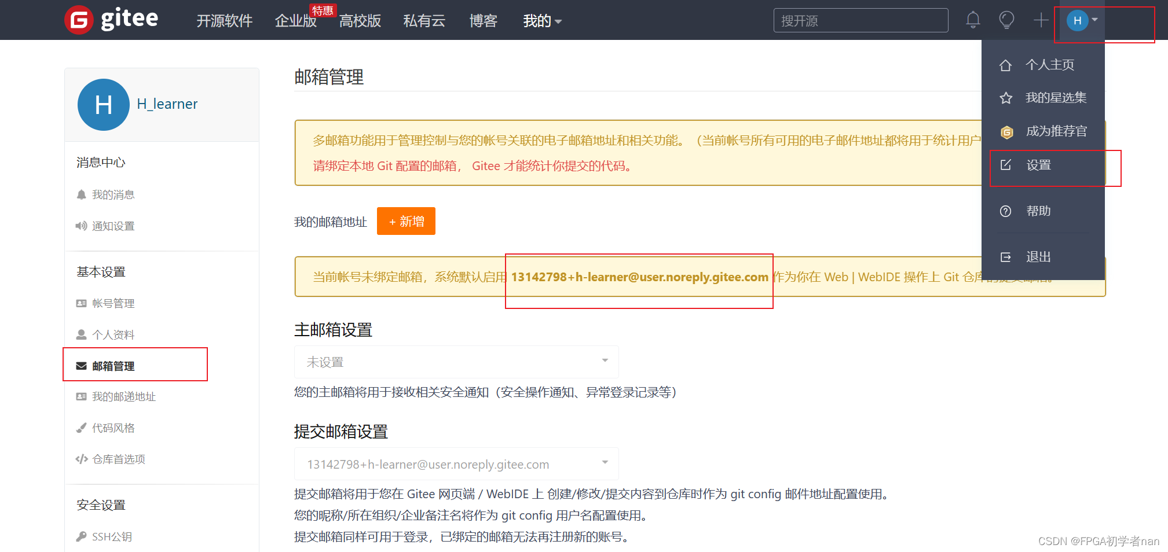Open SSH公钥 in sidebar

[x=112, y=537]
